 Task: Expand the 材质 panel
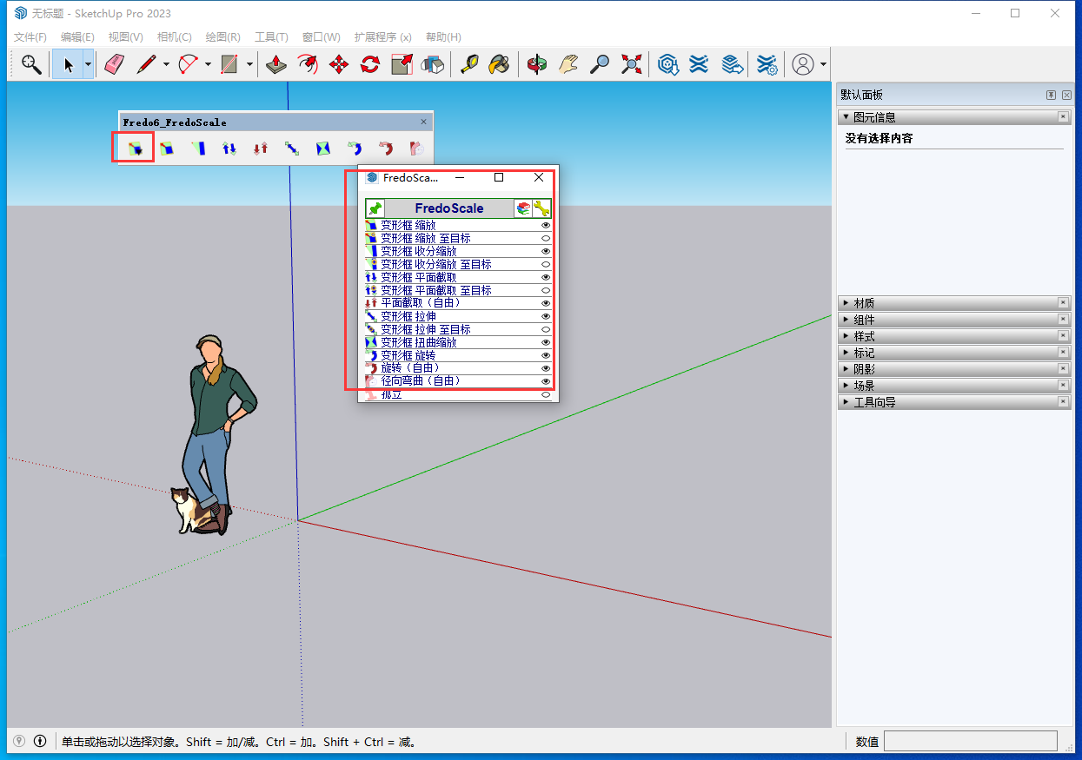click(864, 303)
